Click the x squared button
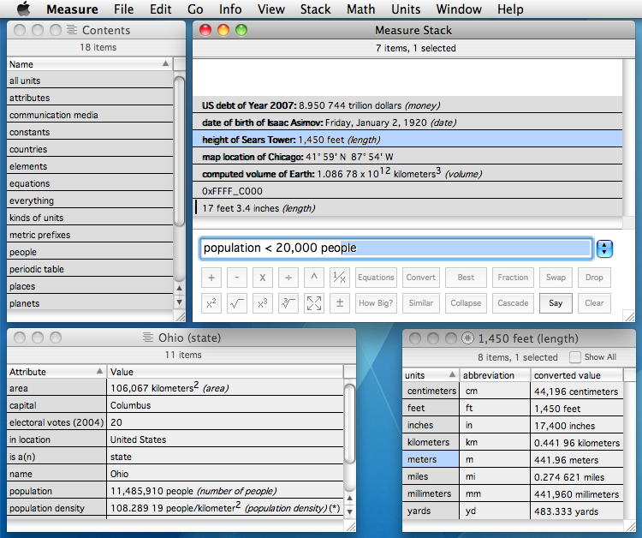Screen dimensions: 642x538 click(211, 303)
